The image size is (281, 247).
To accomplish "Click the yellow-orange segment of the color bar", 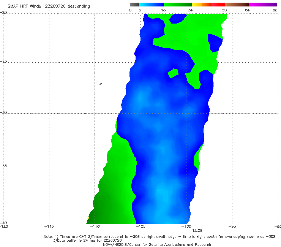I will tap(202, 5).
